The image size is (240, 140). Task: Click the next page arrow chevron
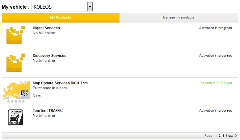pos(236,136)
